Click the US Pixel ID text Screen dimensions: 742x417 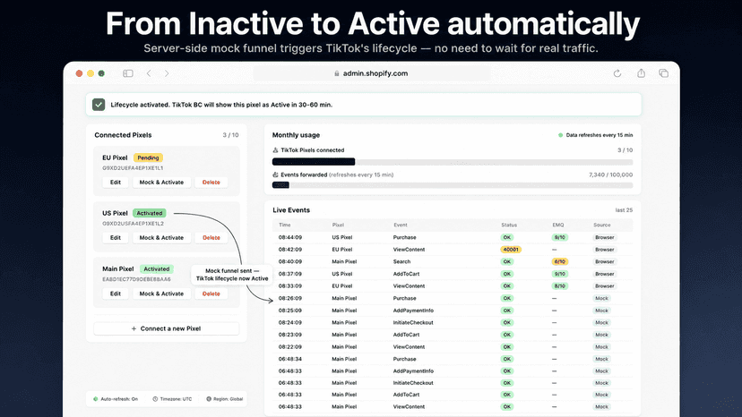[133, 224]
